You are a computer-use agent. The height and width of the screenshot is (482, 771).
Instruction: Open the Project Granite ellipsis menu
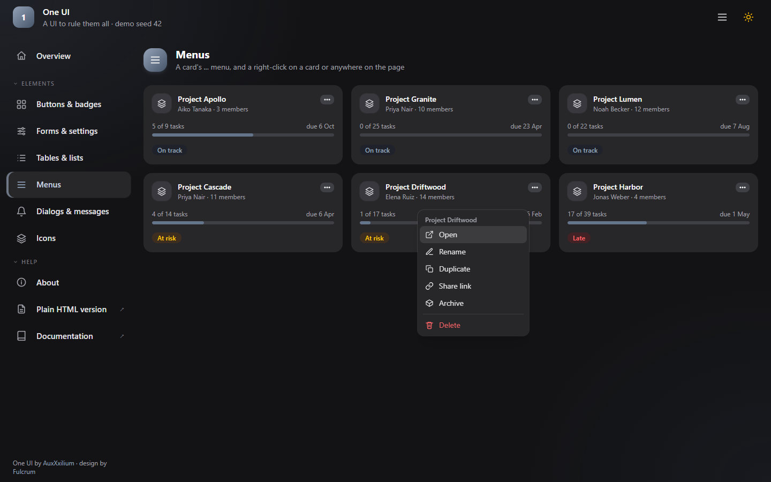pyautogui.click(x=535, y=100)
